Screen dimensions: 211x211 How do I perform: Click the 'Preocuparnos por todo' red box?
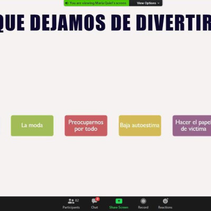86,126
